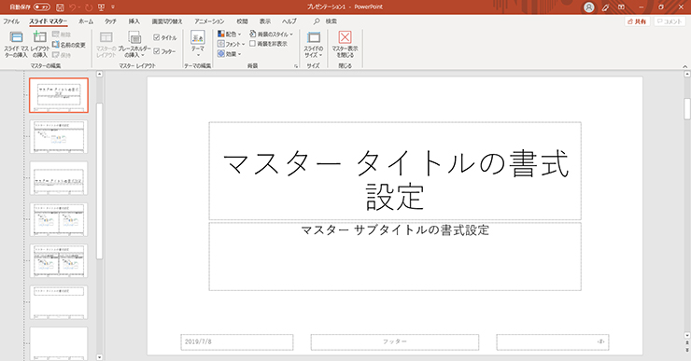The height and width of the screenshot is (361, 691).
Task: Click the date placeholder 2019/7/8
Action: (x=236, y=342)
